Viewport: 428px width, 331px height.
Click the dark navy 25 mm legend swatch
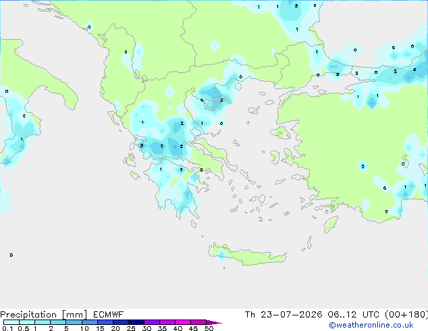click(136, 322)
